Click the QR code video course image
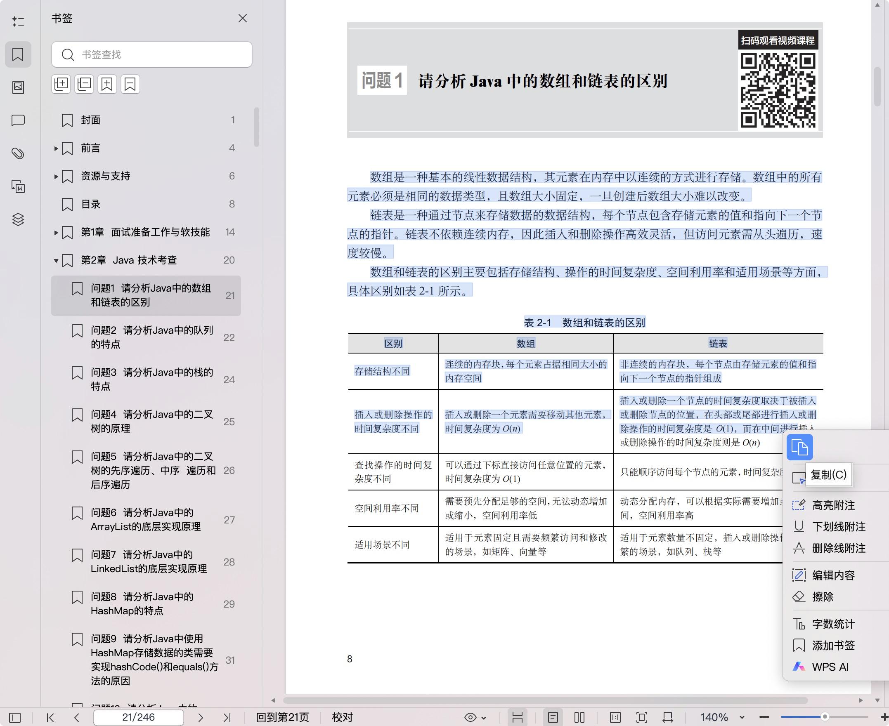 click(x=778, y=90)
